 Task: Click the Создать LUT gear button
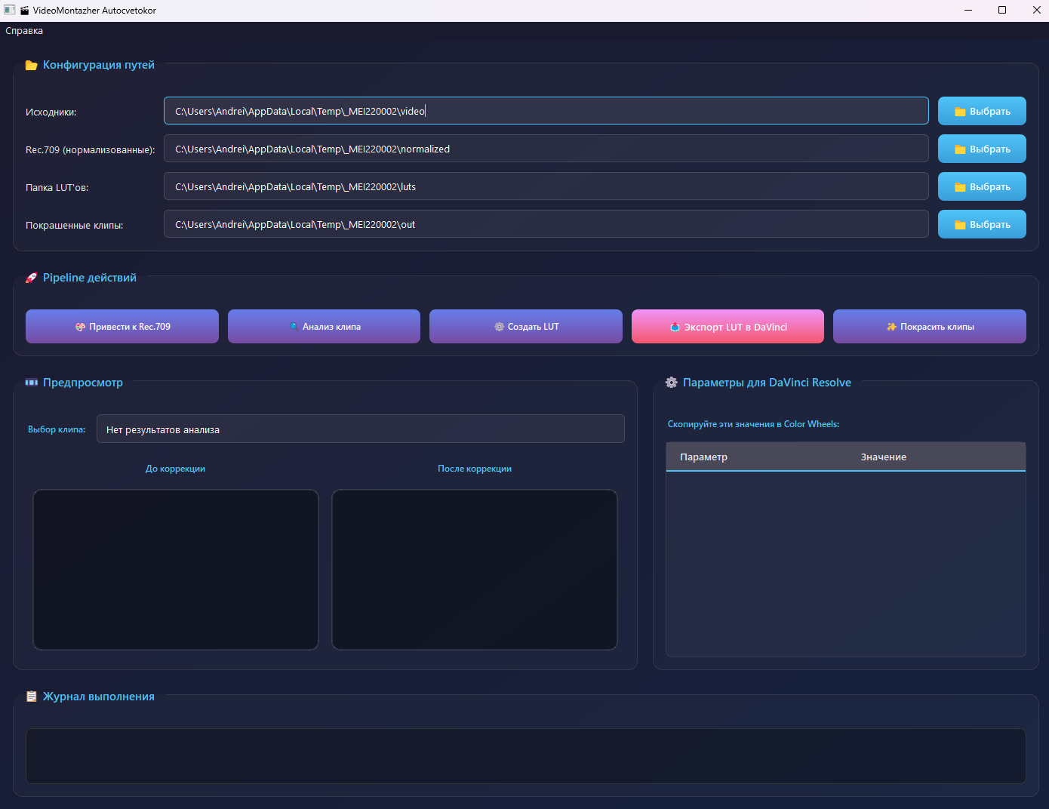(526, 327)
